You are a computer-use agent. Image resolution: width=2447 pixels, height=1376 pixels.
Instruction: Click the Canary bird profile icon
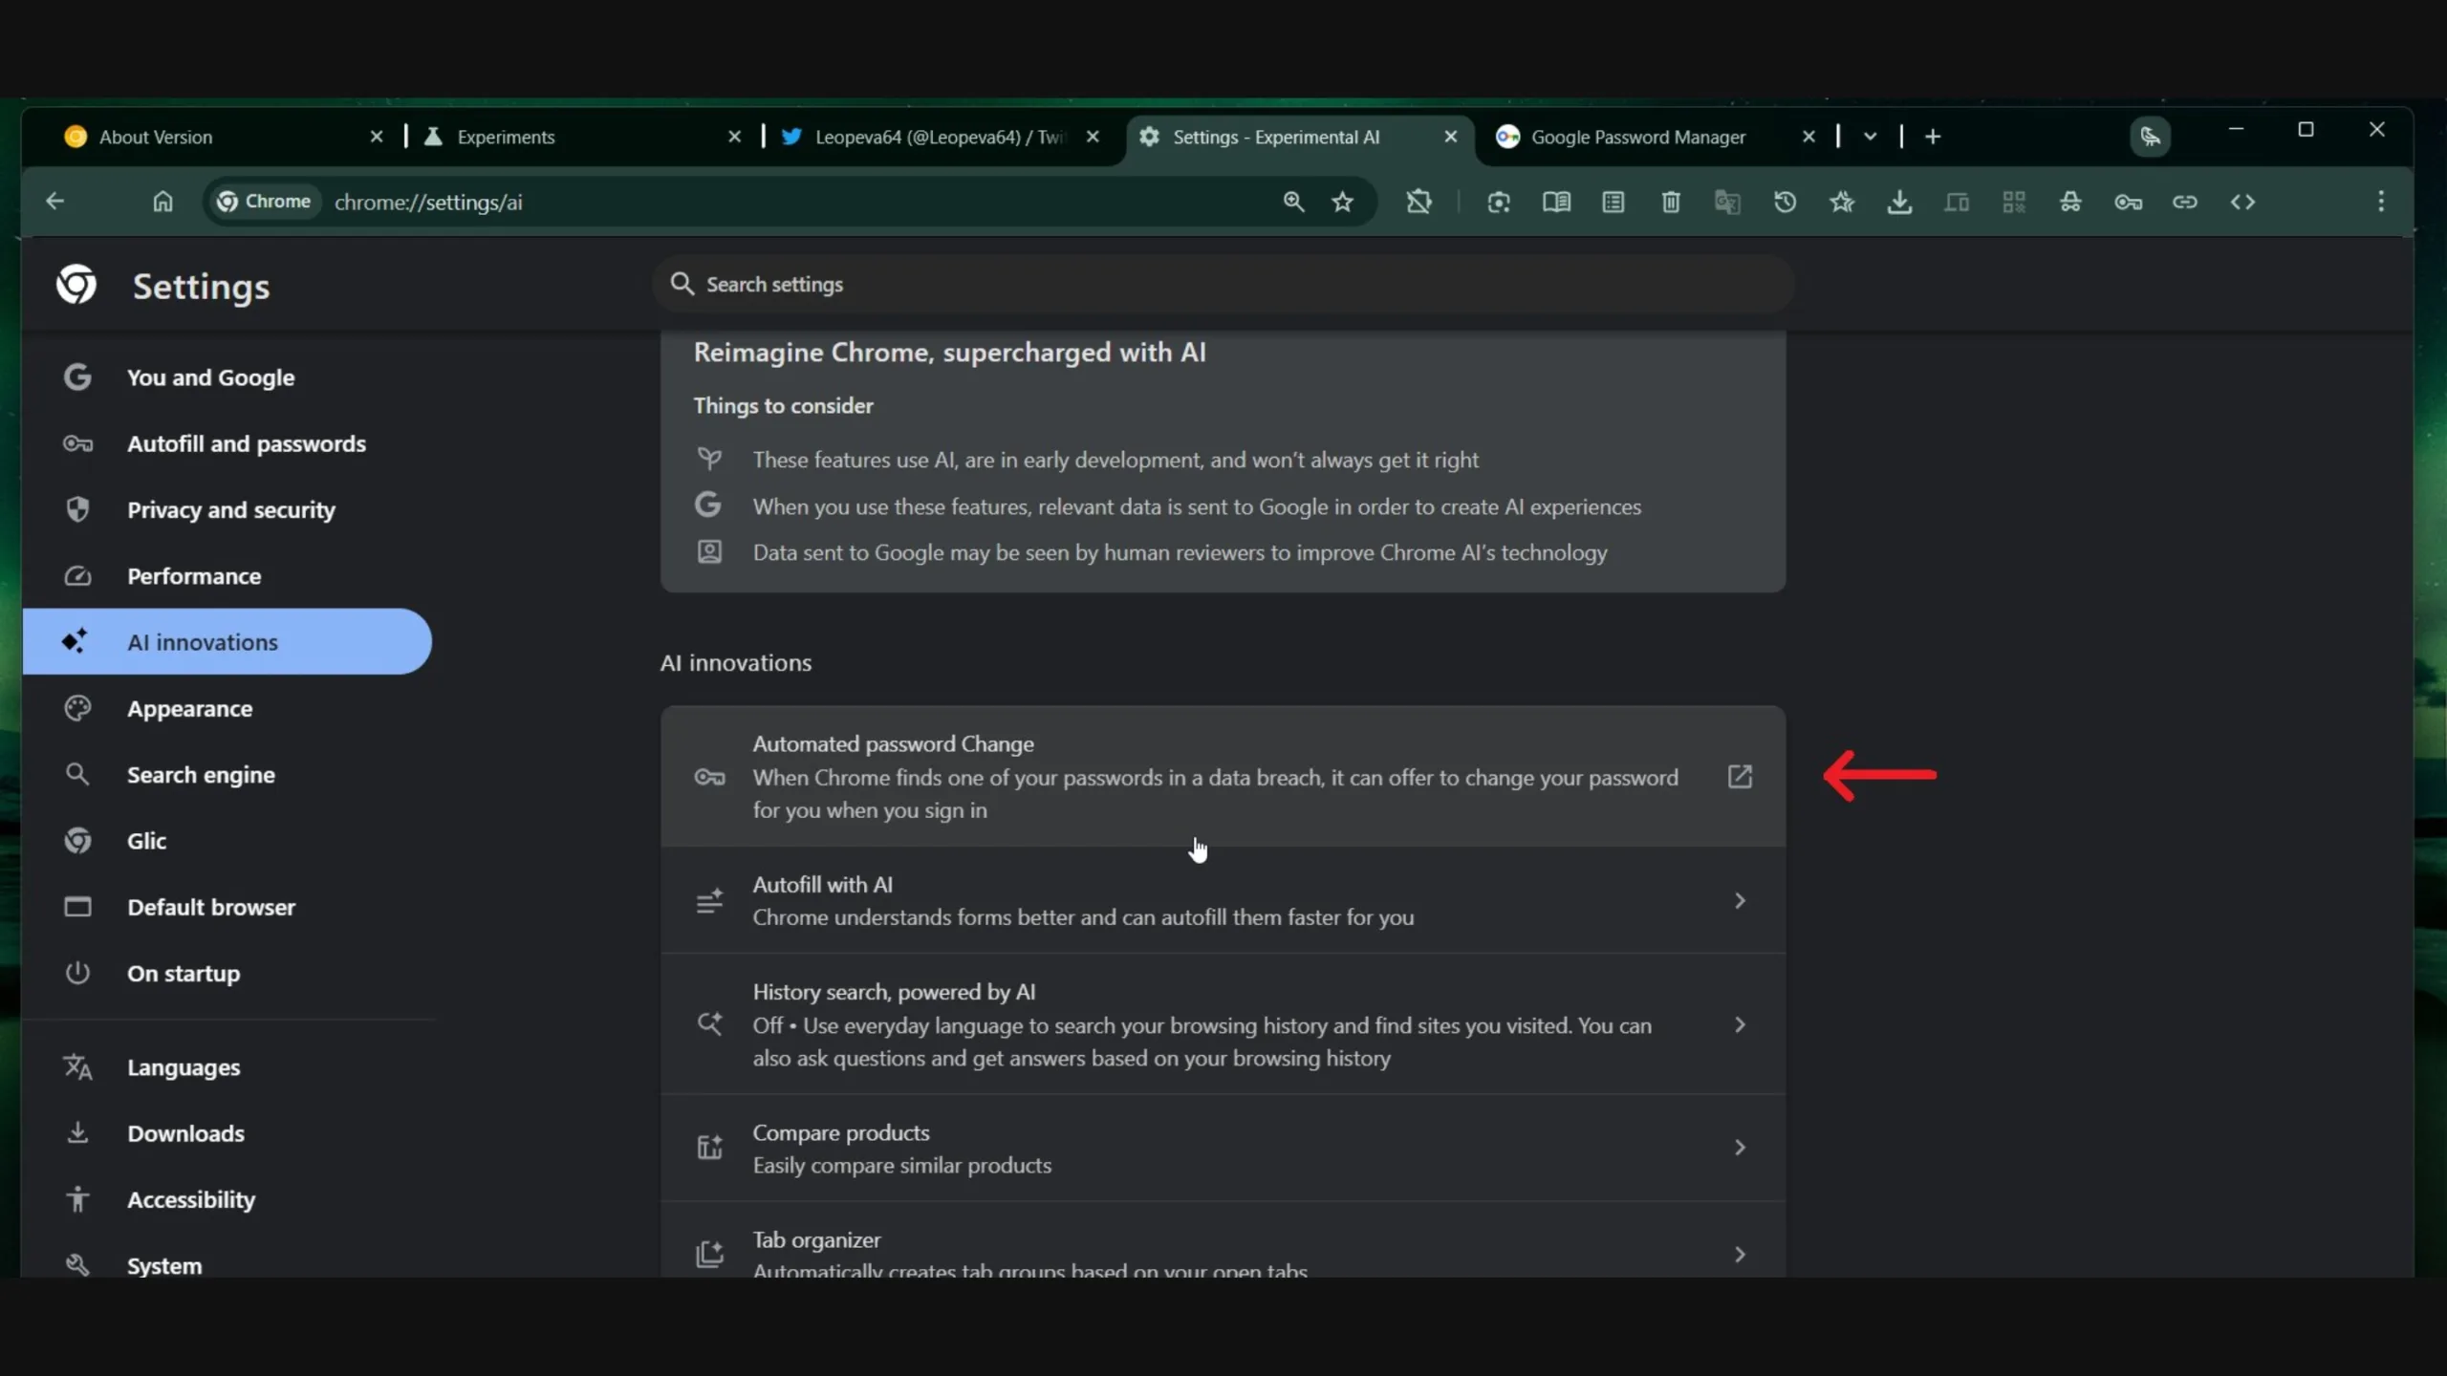(2151, 137)
